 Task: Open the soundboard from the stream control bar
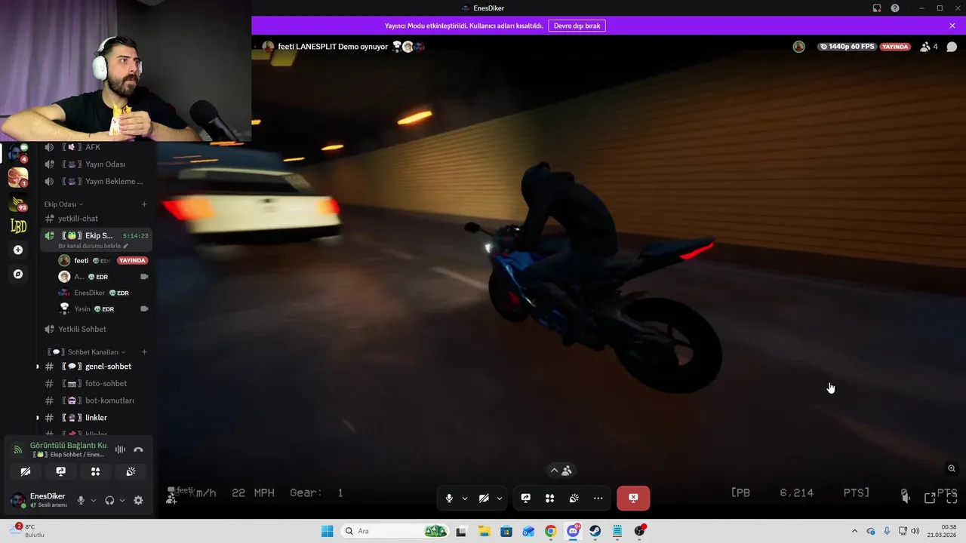coord(574,498)
